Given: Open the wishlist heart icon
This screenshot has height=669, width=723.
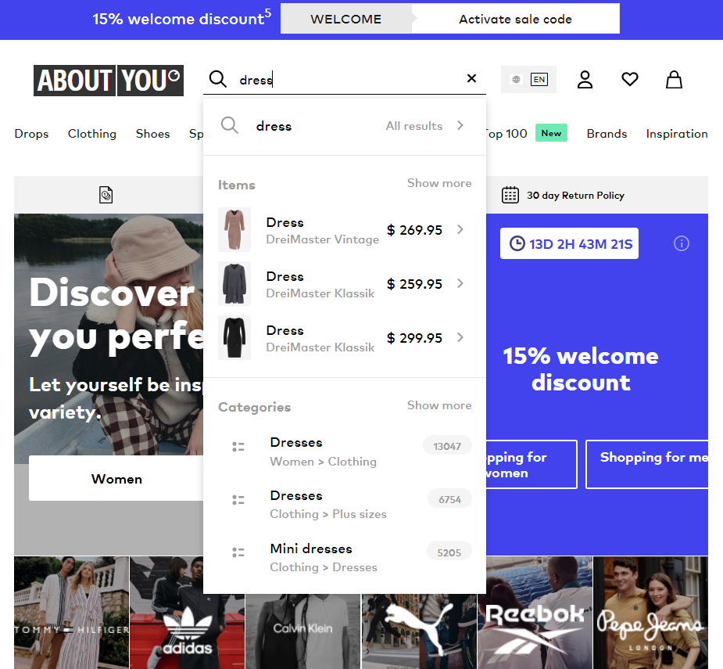Looking at the screenshot, I should click(x=629, y=79).
